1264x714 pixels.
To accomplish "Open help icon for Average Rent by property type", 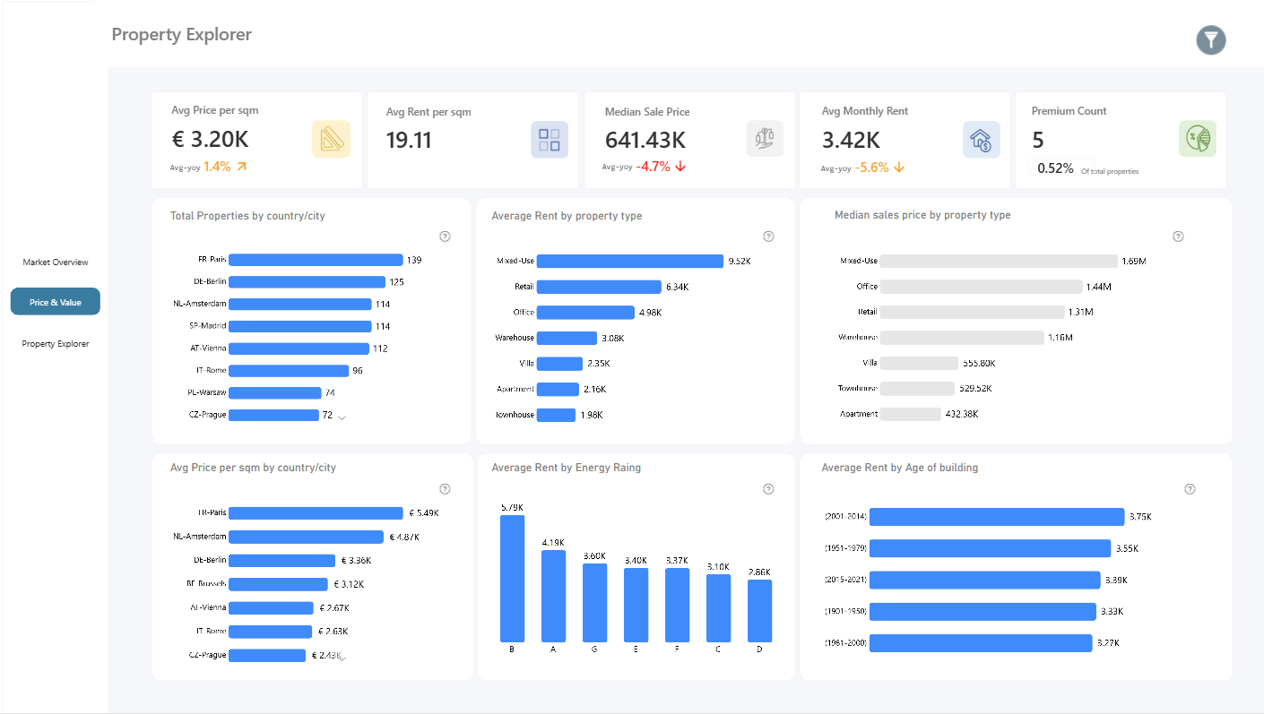I will (768, 237).
